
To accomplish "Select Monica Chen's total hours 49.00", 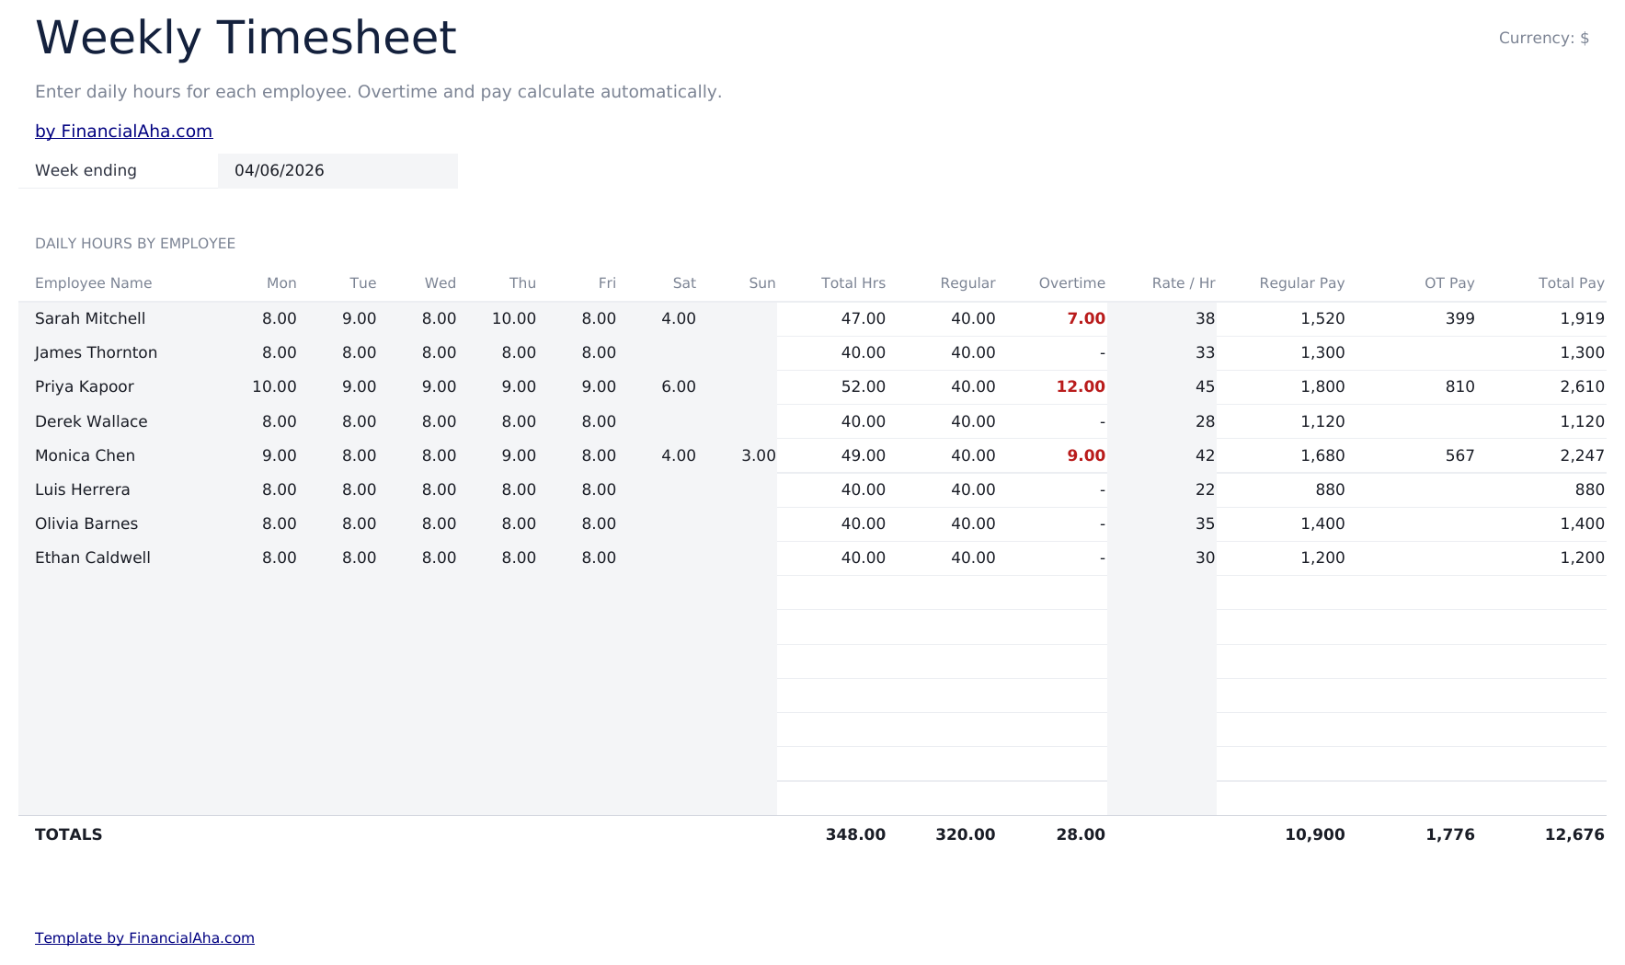I will pyautogui.click(x=864, y=455).
